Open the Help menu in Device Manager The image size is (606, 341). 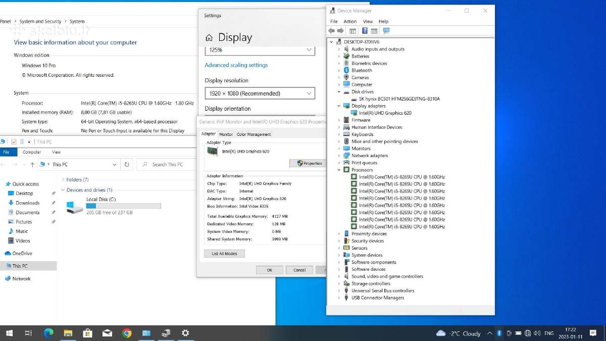pyautogui.click(x=383, y=21)
